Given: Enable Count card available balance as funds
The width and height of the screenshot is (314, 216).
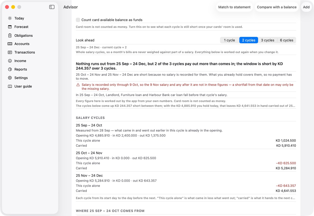Looking at the screenshot, I should click(x=78, y=20).
